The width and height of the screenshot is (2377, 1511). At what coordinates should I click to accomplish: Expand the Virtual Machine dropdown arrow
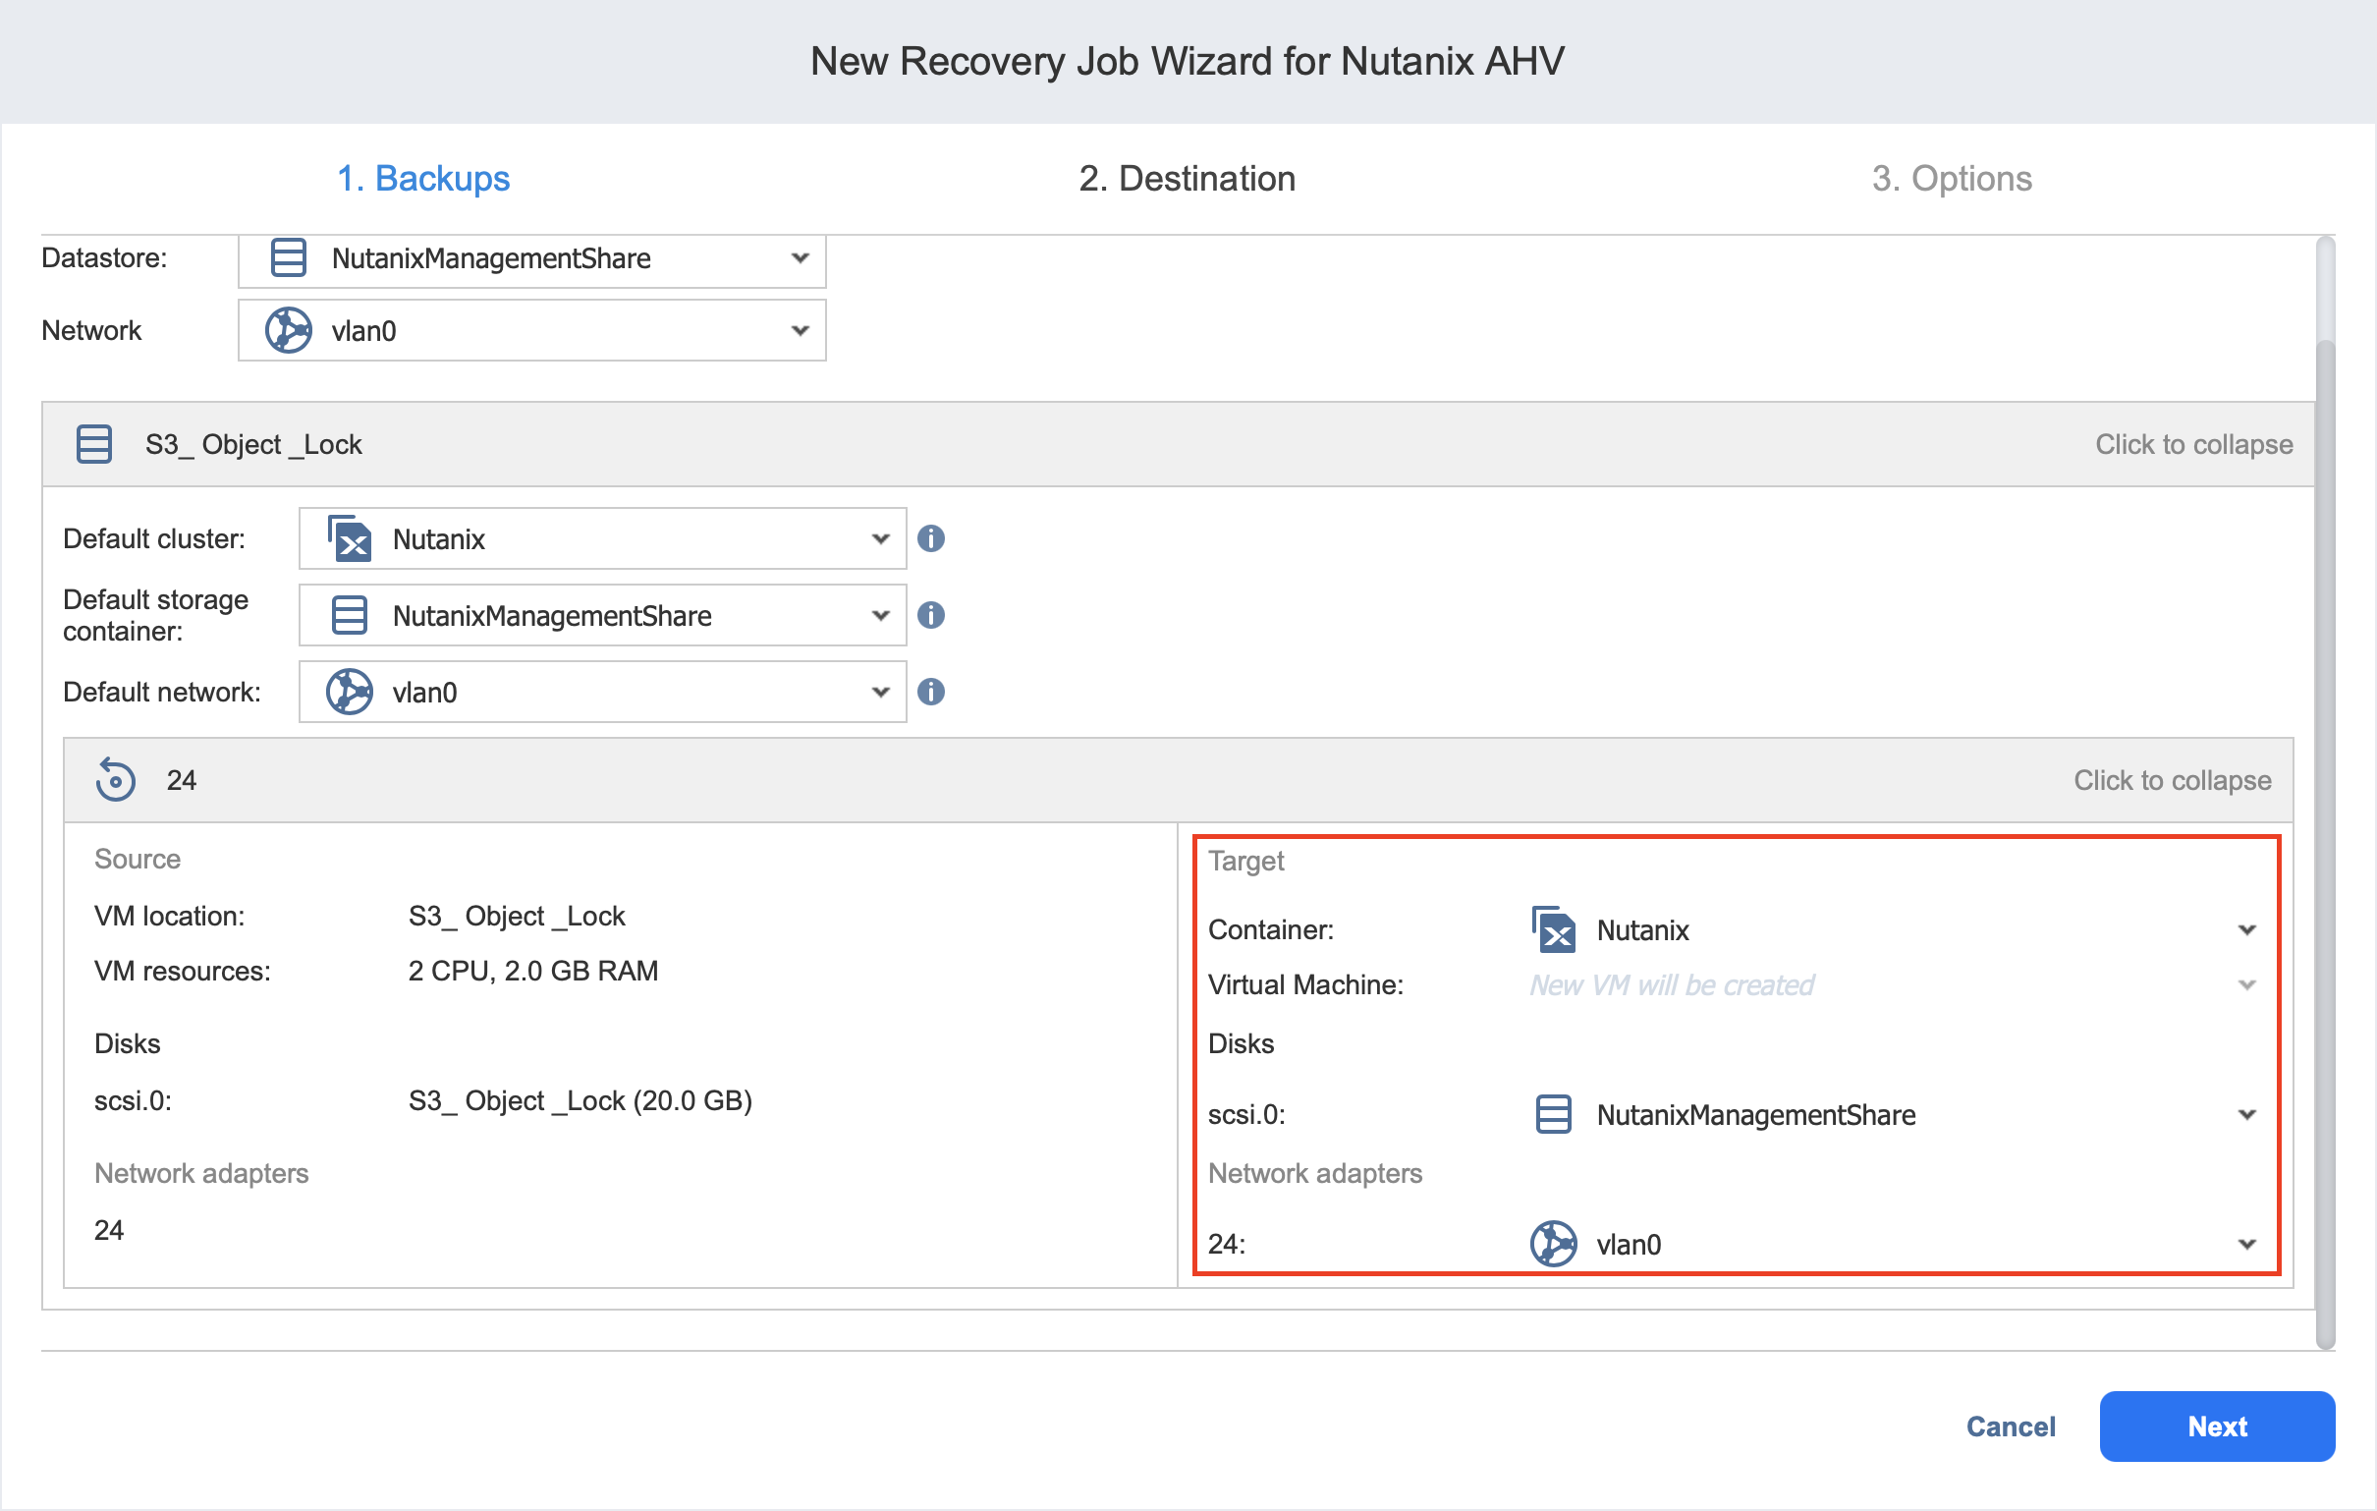point(2247,985)
